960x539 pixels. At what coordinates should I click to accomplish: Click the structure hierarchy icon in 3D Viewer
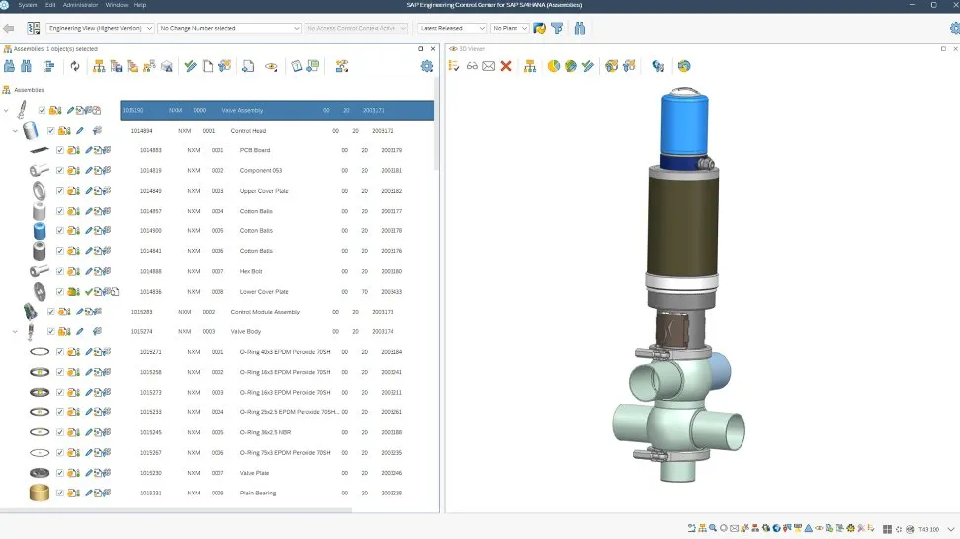pos(530,66)
